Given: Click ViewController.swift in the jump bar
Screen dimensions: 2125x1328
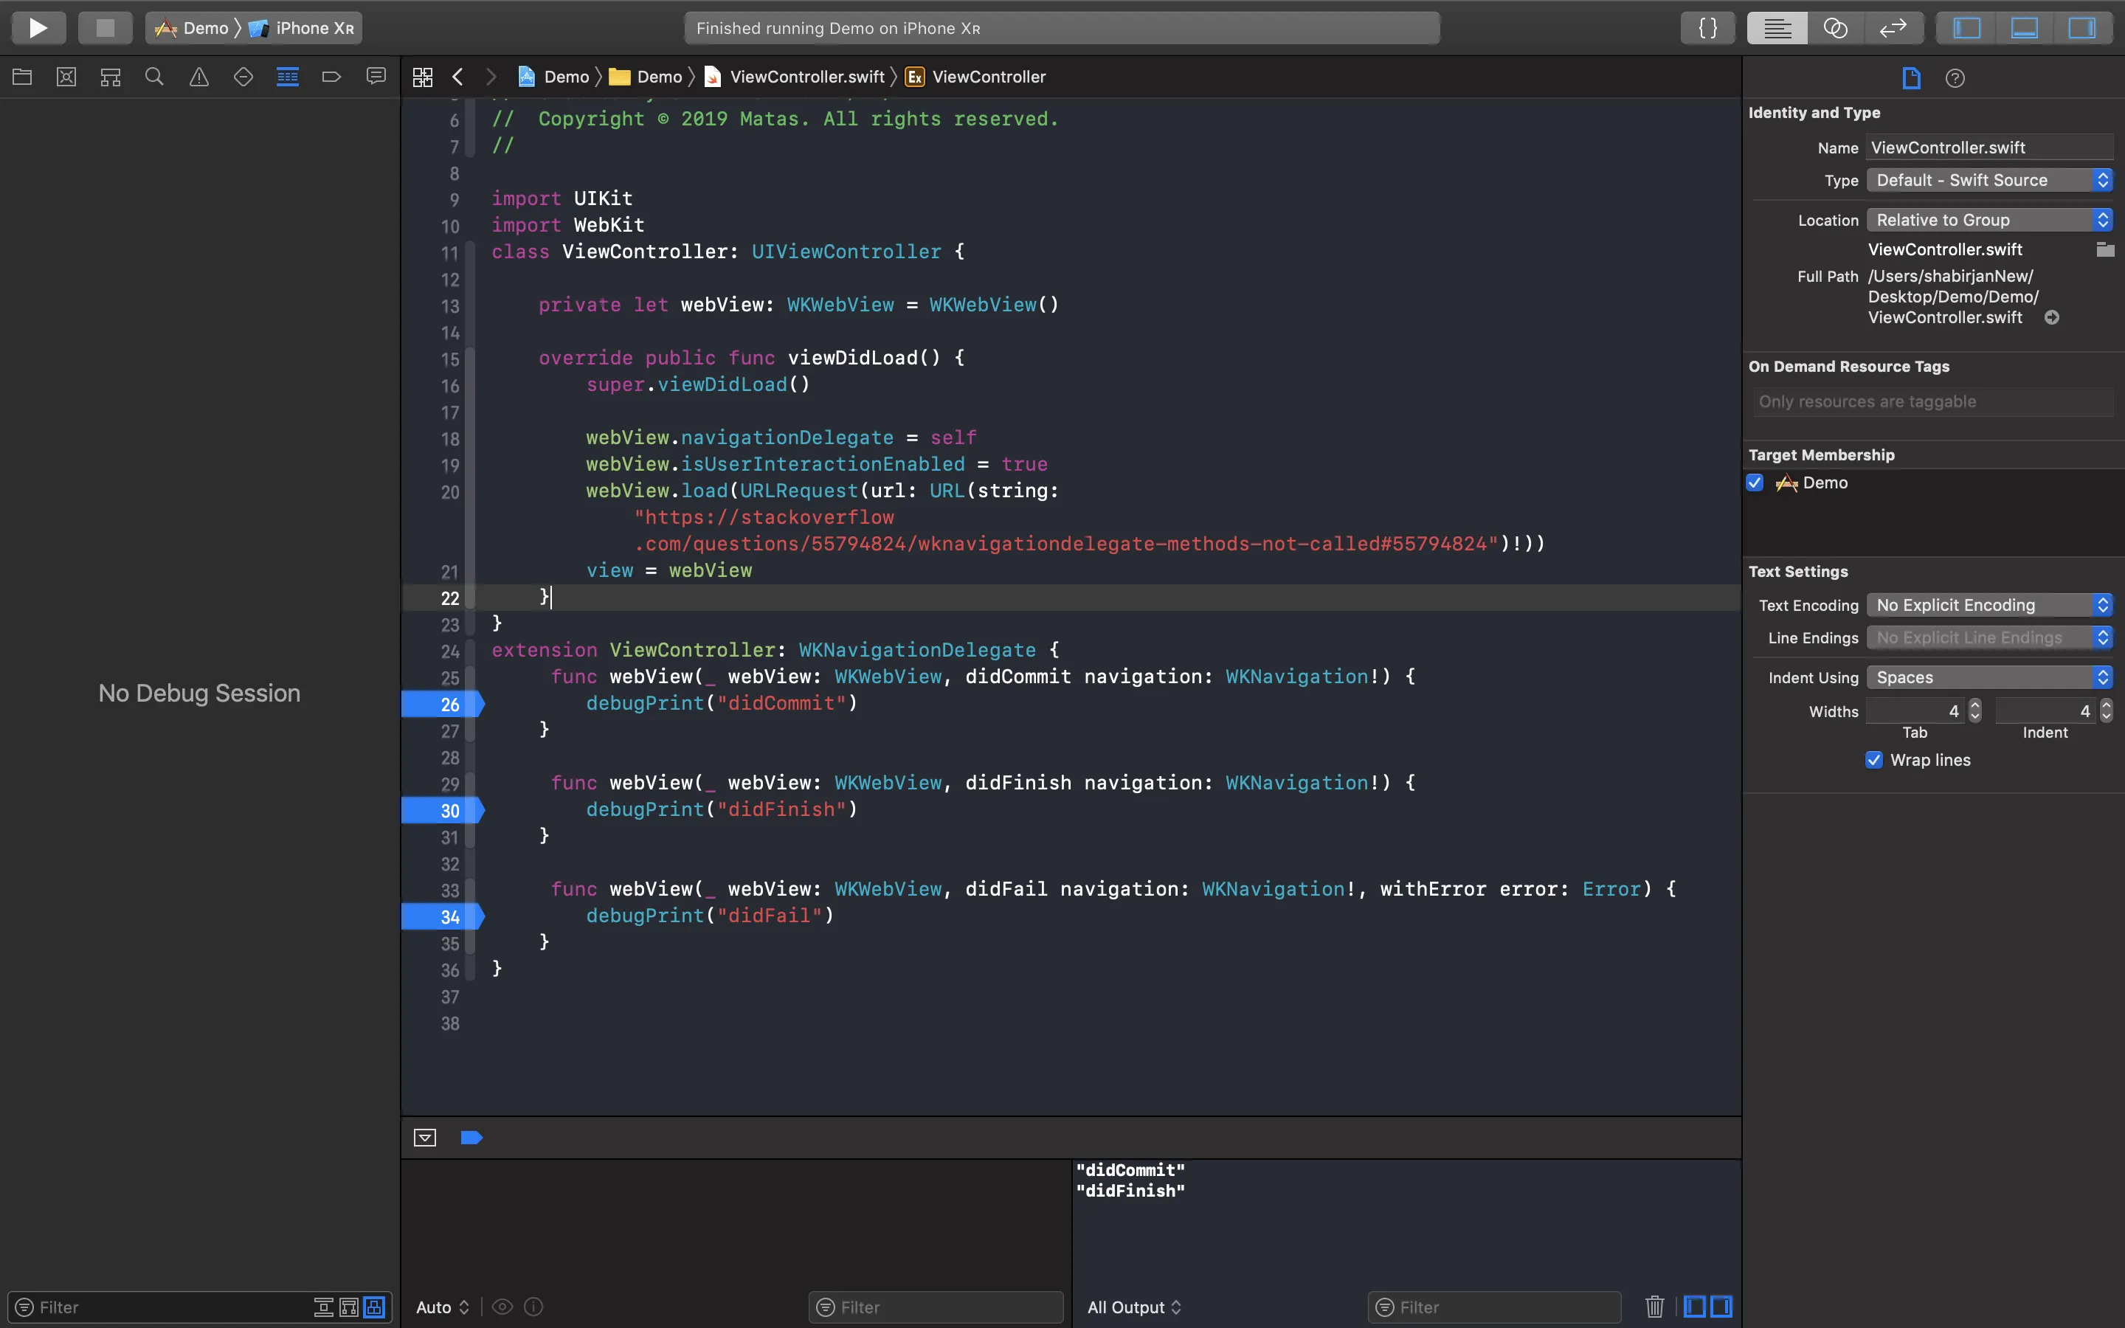Looking at the screenshot, I should pos(806,77).
